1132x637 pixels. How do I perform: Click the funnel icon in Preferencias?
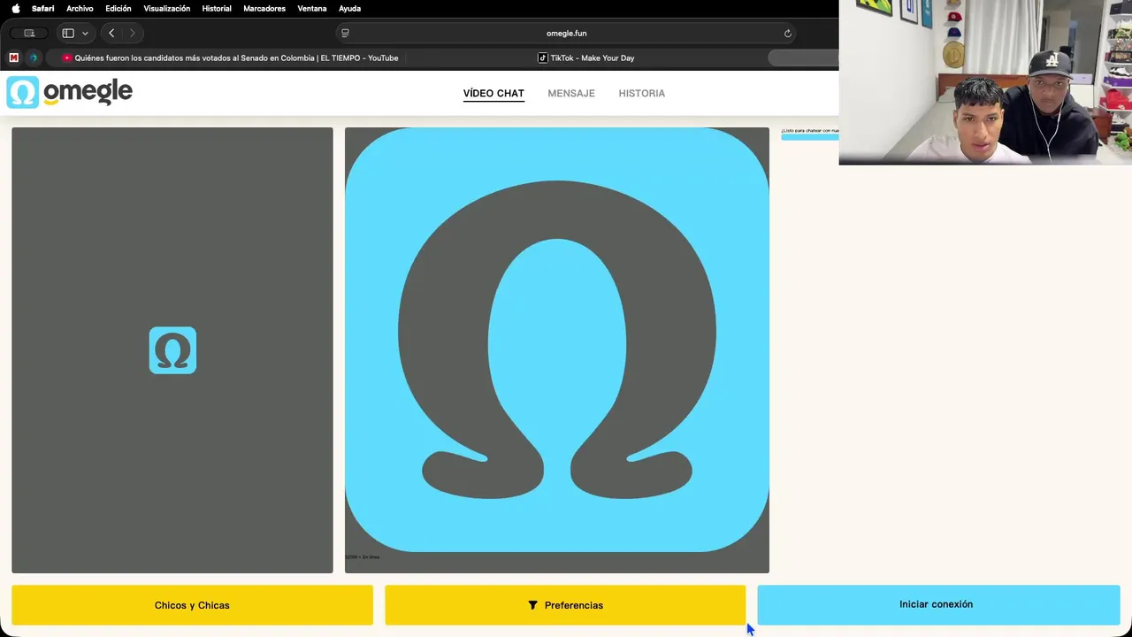532,605
